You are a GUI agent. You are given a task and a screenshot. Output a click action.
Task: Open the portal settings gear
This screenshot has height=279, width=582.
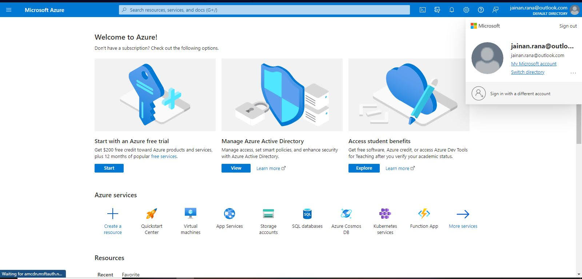coord(466,10)
